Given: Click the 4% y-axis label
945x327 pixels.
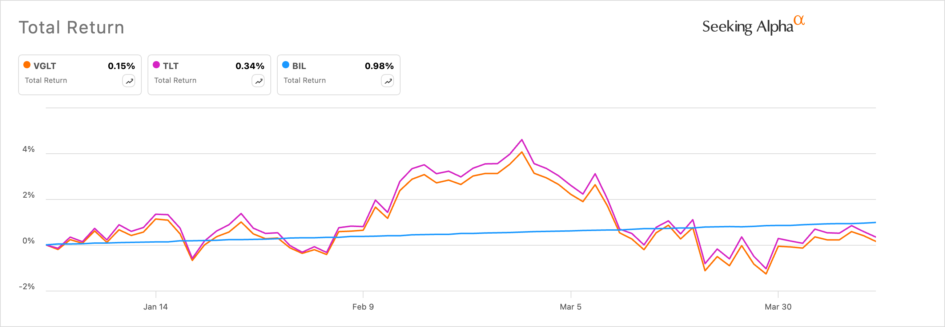Looking at the screenshot, I should tap(29, 149).
